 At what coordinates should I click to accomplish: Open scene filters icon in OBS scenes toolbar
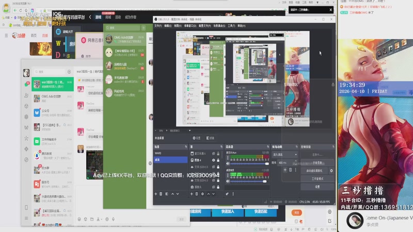[167, 194]
